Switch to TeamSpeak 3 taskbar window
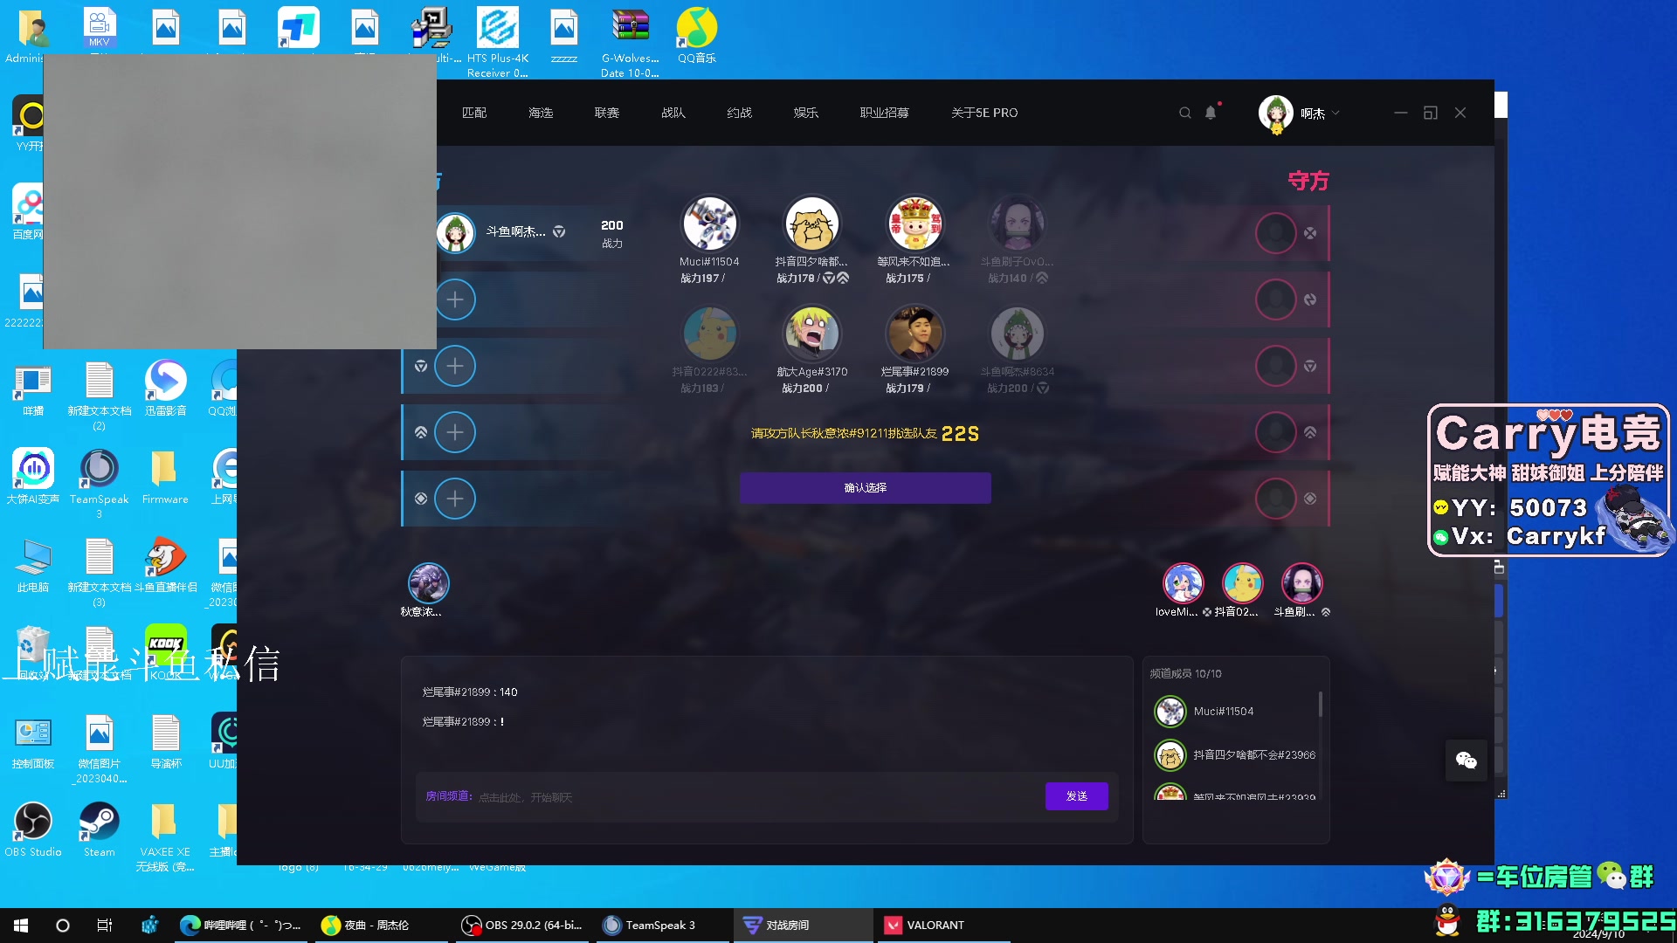 point(662,925)
